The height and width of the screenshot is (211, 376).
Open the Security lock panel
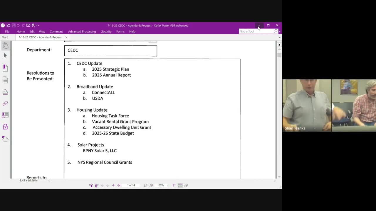tap(5, 127)
